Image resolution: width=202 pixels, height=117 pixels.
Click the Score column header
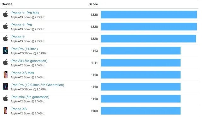[x=93, y=4]
